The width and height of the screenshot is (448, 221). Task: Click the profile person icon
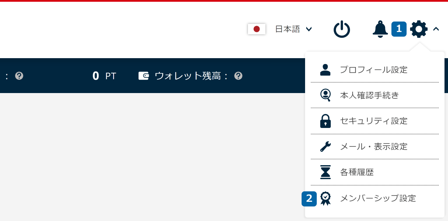[x=325, y=70]
